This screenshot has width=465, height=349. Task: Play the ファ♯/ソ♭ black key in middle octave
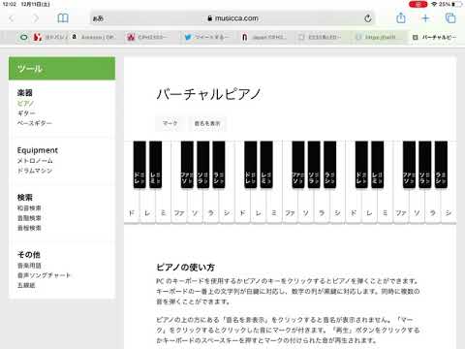[x=298, y=164]
